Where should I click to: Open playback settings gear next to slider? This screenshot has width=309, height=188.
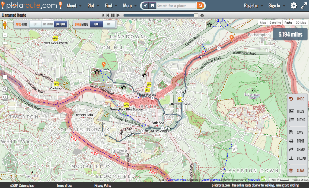point(202,15)
